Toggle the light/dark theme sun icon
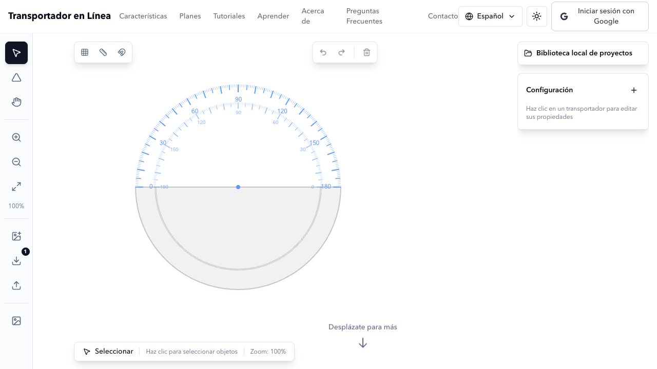The height and width of the screenshot is (369, 657). [537, 16]
